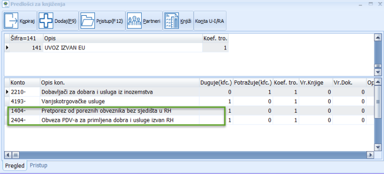Switch to the Pristup tab

pyautogui.click(x=39, y=165)
